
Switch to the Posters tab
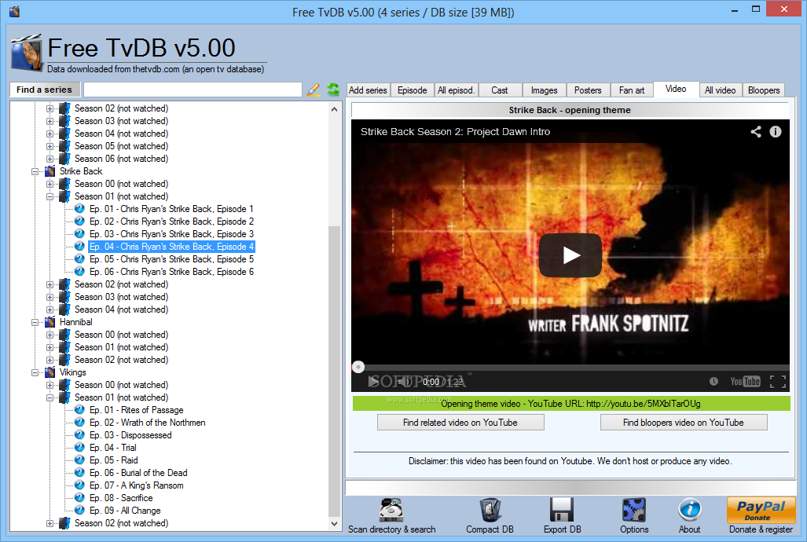pos(588,90)
